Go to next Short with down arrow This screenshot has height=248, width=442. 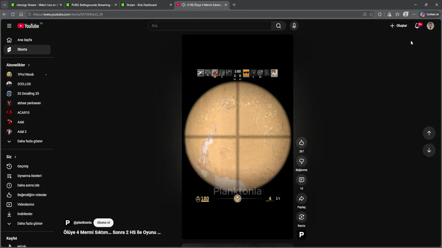click(x=429, y=150)
